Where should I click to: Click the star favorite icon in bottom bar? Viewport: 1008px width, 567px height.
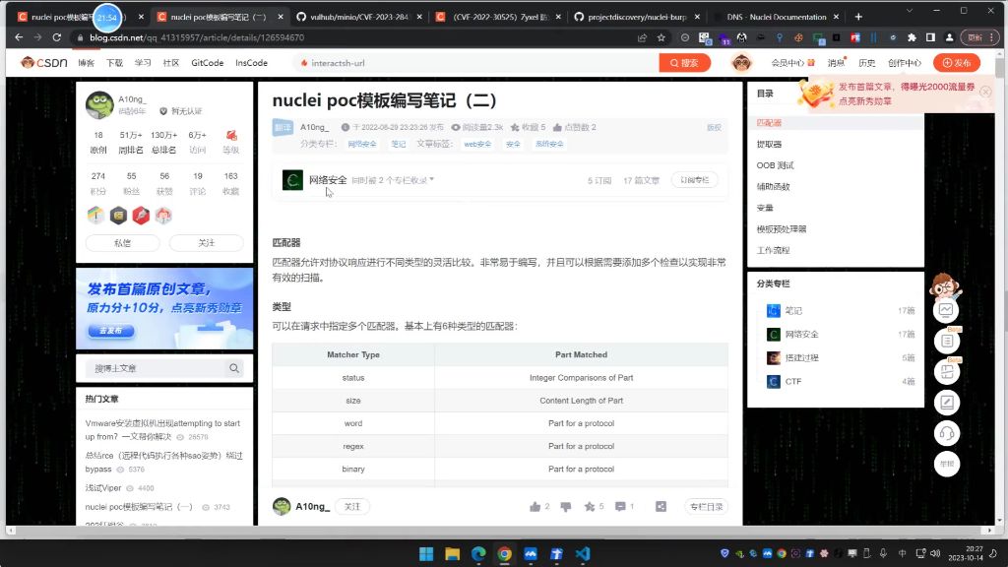coord(590,507)
